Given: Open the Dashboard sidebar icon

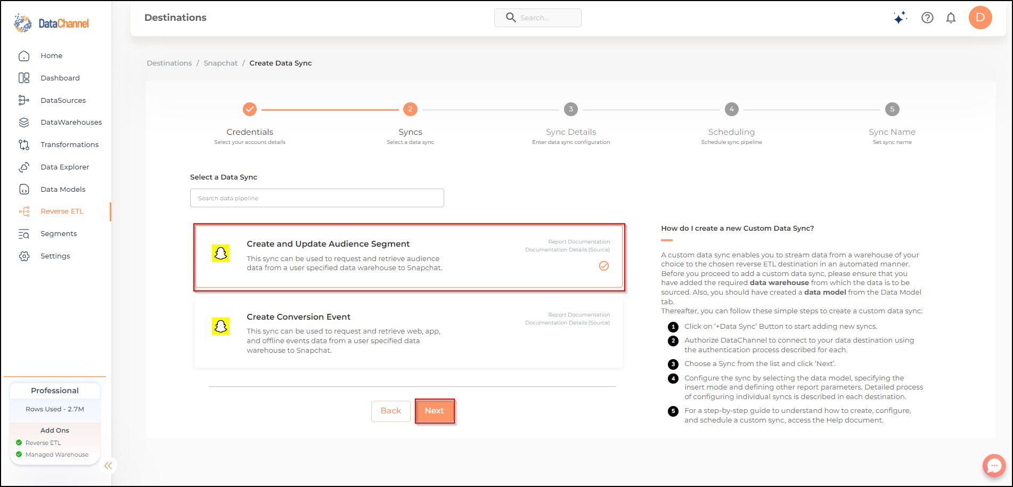Looking at the screenshot, I should 24,78.
